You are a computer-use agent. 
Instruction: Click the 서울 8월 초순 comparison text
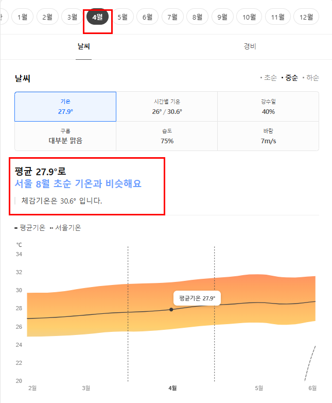78,184
